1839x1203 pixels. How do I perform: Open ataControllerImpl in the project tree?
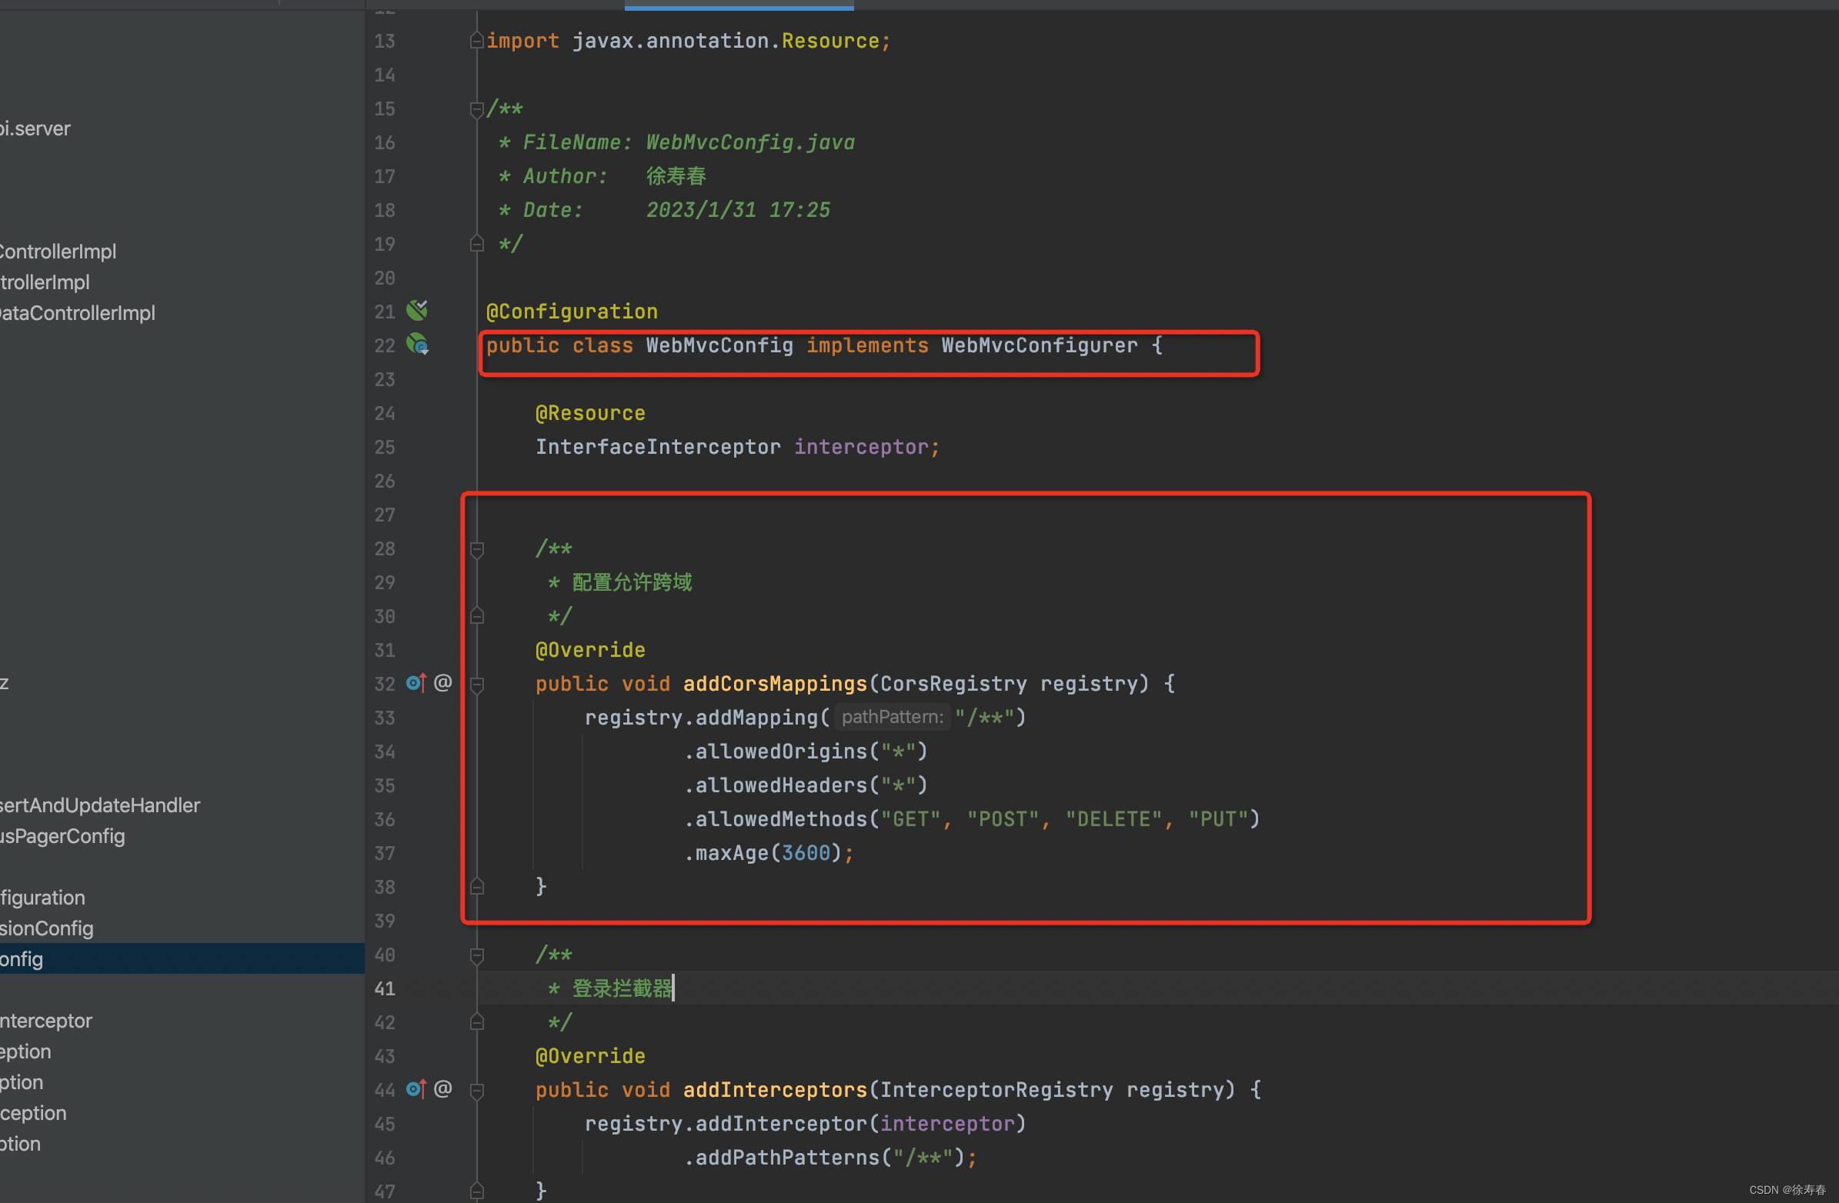point(77,313)
